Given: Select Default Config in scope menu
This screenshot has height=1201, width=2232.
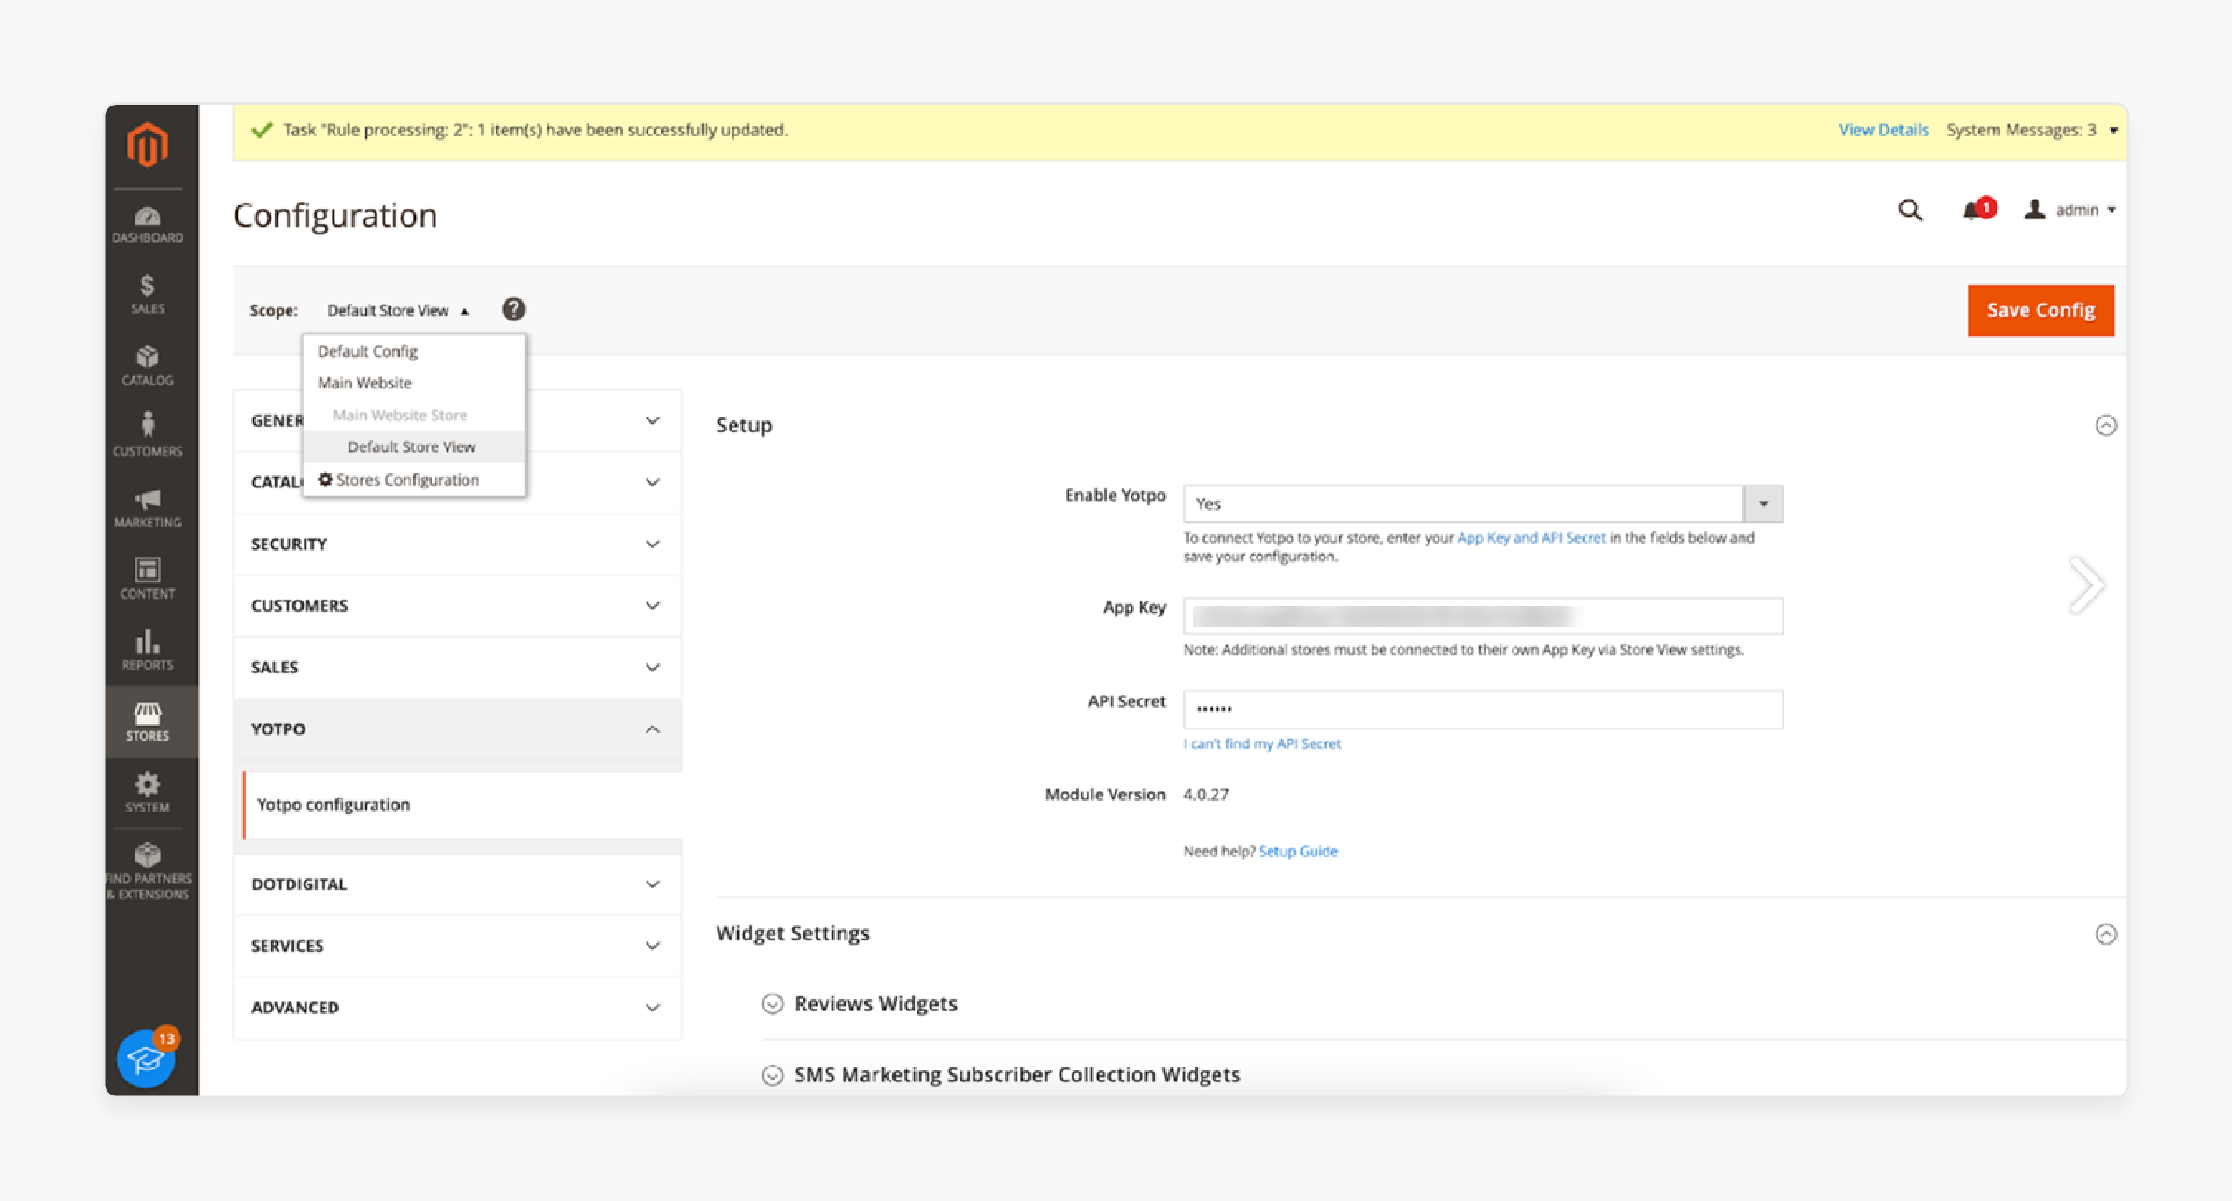Looking at the screenshot, I should (x=414, y=351).
